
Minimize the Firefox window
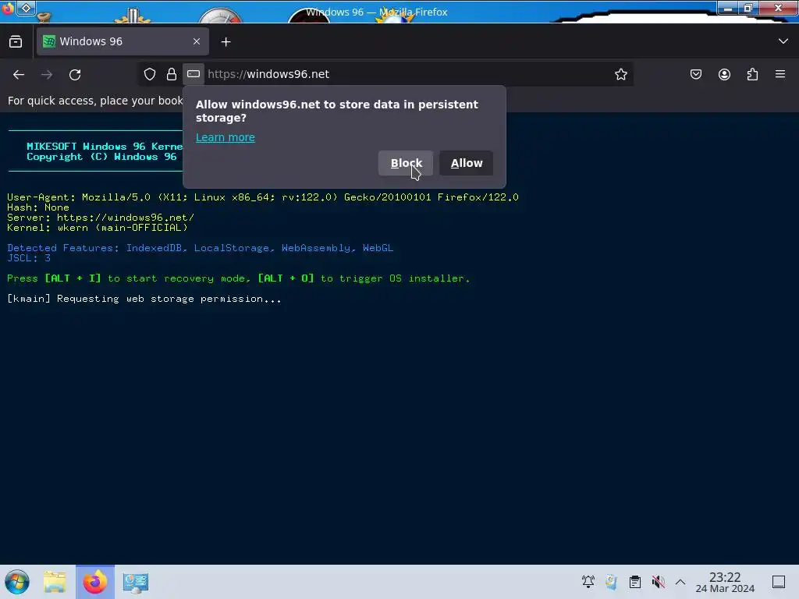(728, 8)
